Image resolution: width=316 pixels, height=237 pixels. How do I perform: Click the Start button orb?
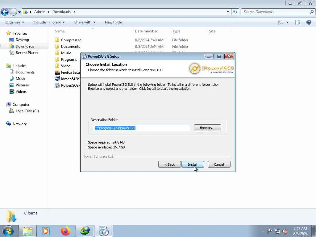(x=8, y=231)
